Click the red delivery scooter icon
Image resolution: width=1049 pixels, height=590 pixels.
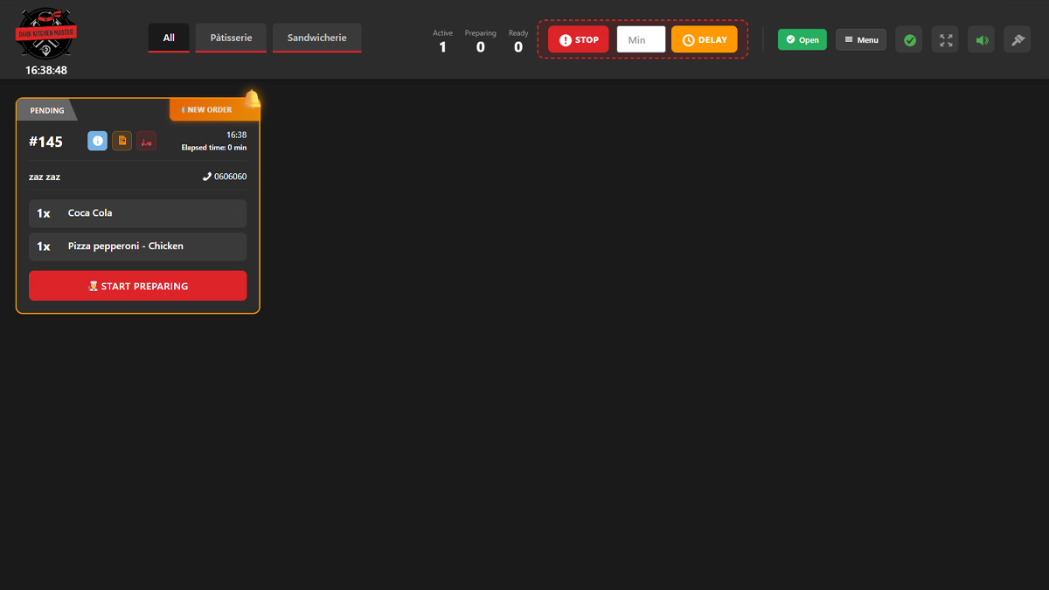[146, 141]
